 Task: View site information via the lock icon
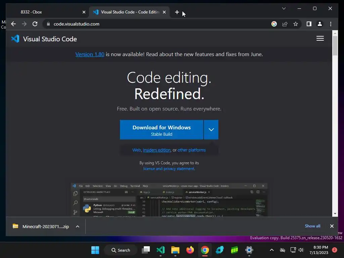pyautogui.click(x=48, y=24)
